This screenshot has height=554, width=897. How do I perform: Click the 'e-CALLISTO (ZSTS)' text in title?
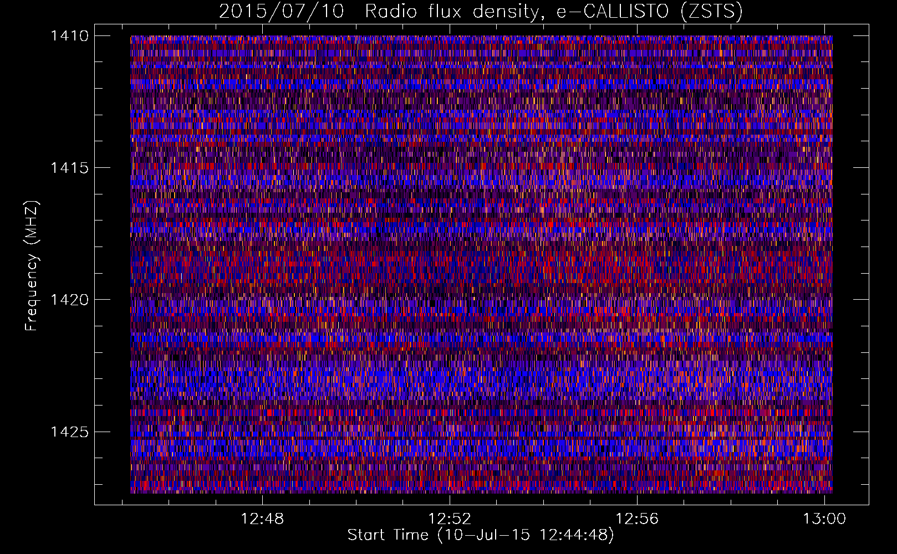649,11
